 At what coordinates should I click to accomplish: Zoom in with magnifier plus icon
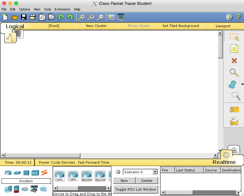pos(81,17)
